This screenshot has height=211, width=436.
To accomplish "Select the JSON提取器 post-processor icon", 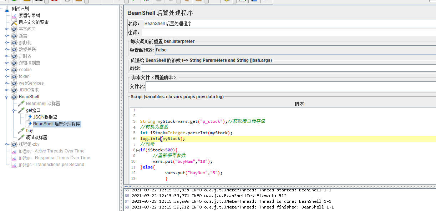I will point(28,117).
